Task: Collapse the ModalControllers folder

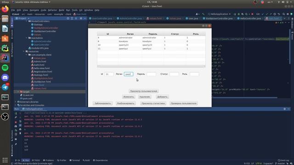Action: (27, 21)
